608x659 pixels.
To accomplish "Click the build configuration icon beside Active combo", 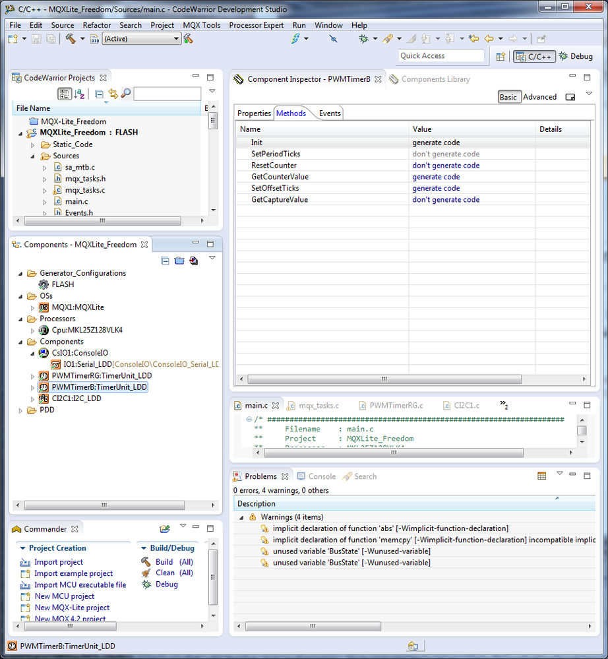I will point(95,39).
